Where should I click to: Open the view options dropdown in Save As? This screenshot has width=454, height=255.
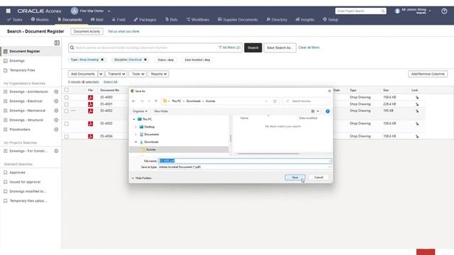pyautogui.click(x=318, y=111)
